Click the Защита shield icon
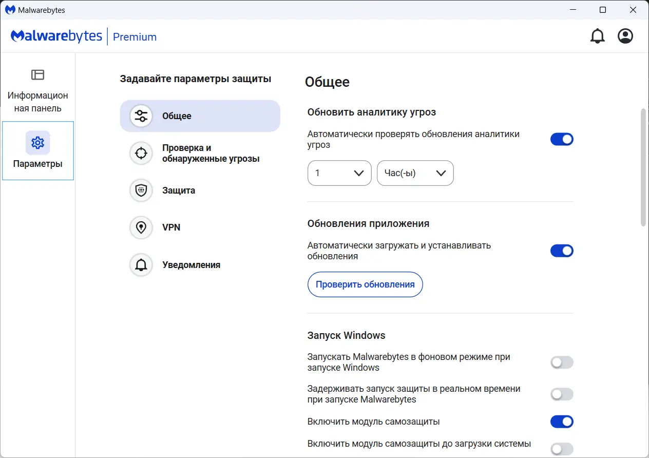Screen dimensions: 649x458 [141, 190]
